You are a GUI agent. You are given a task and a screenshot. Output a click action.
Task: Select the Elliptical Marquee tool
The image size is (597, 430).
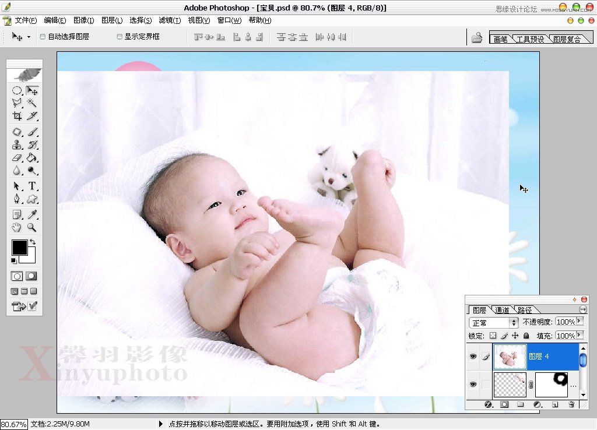pos(17,90)
